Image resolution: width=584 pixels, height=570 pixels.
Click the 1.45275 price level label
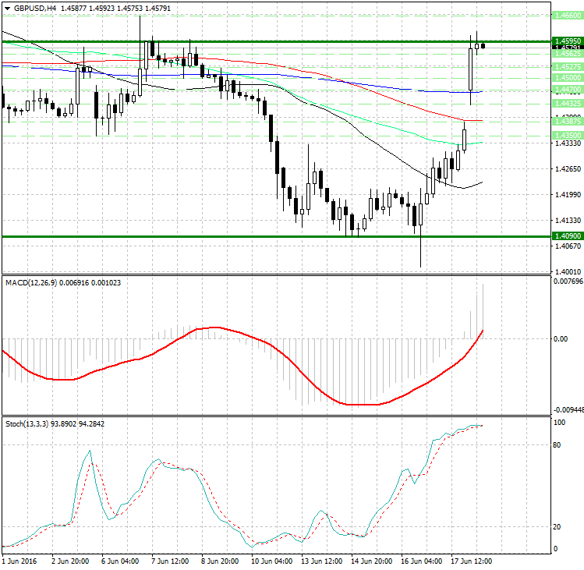568,67
